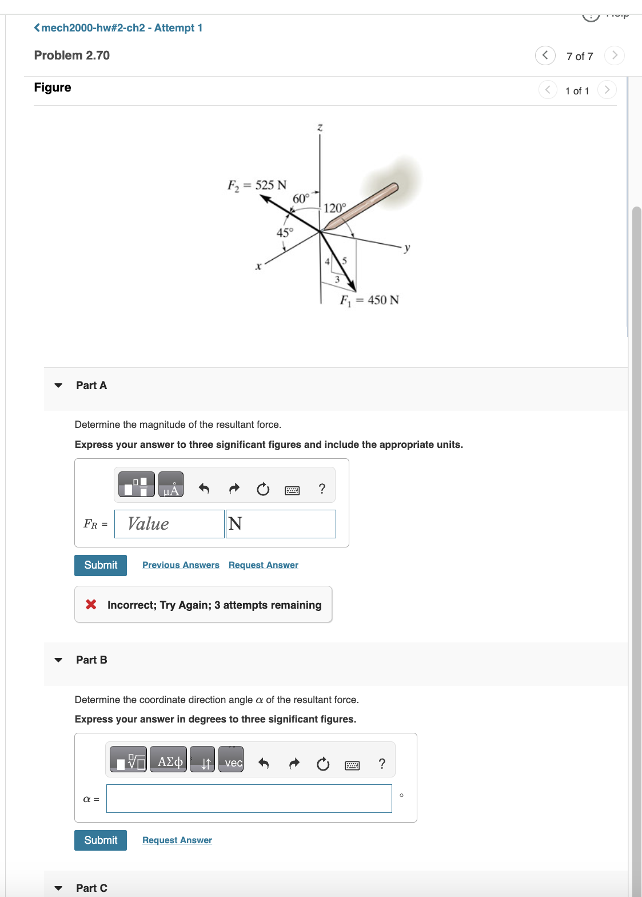Collapse the Part B section
The height and width of the screenshot is (897, 642).
[x=59, y=660]
